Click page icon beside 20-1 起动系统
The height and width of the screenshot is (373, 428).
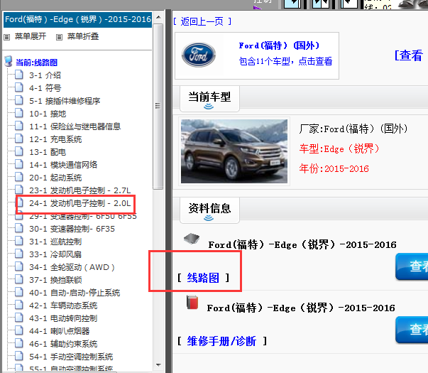pyautogui.click(x=19, y=177)
